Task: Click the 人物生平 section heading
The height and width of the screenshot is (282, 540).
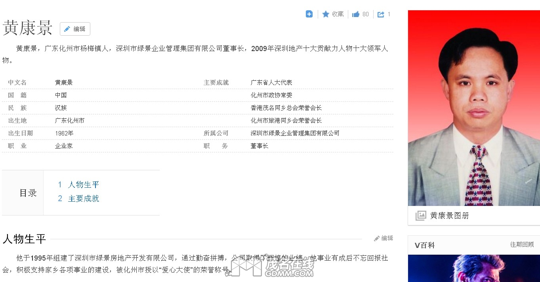Action: pyautogui.click(x=25, y=239)
